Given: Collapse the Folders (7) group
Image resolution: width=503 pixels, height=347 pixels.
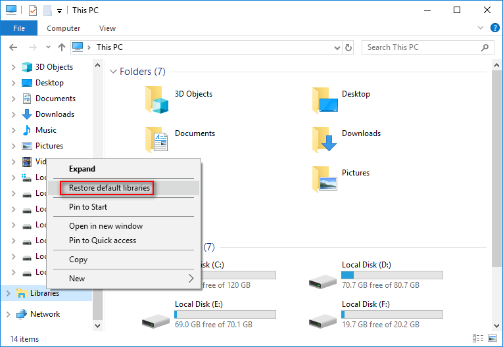Looking at the screenshot, I should [x=112, y=72].
